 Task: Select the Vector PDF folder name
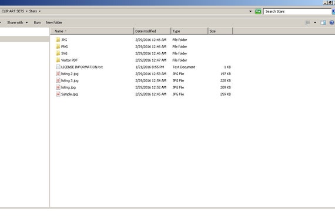tap(69, 60)
